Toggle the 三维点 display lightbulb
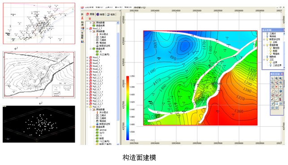 (x=267, y=33)
